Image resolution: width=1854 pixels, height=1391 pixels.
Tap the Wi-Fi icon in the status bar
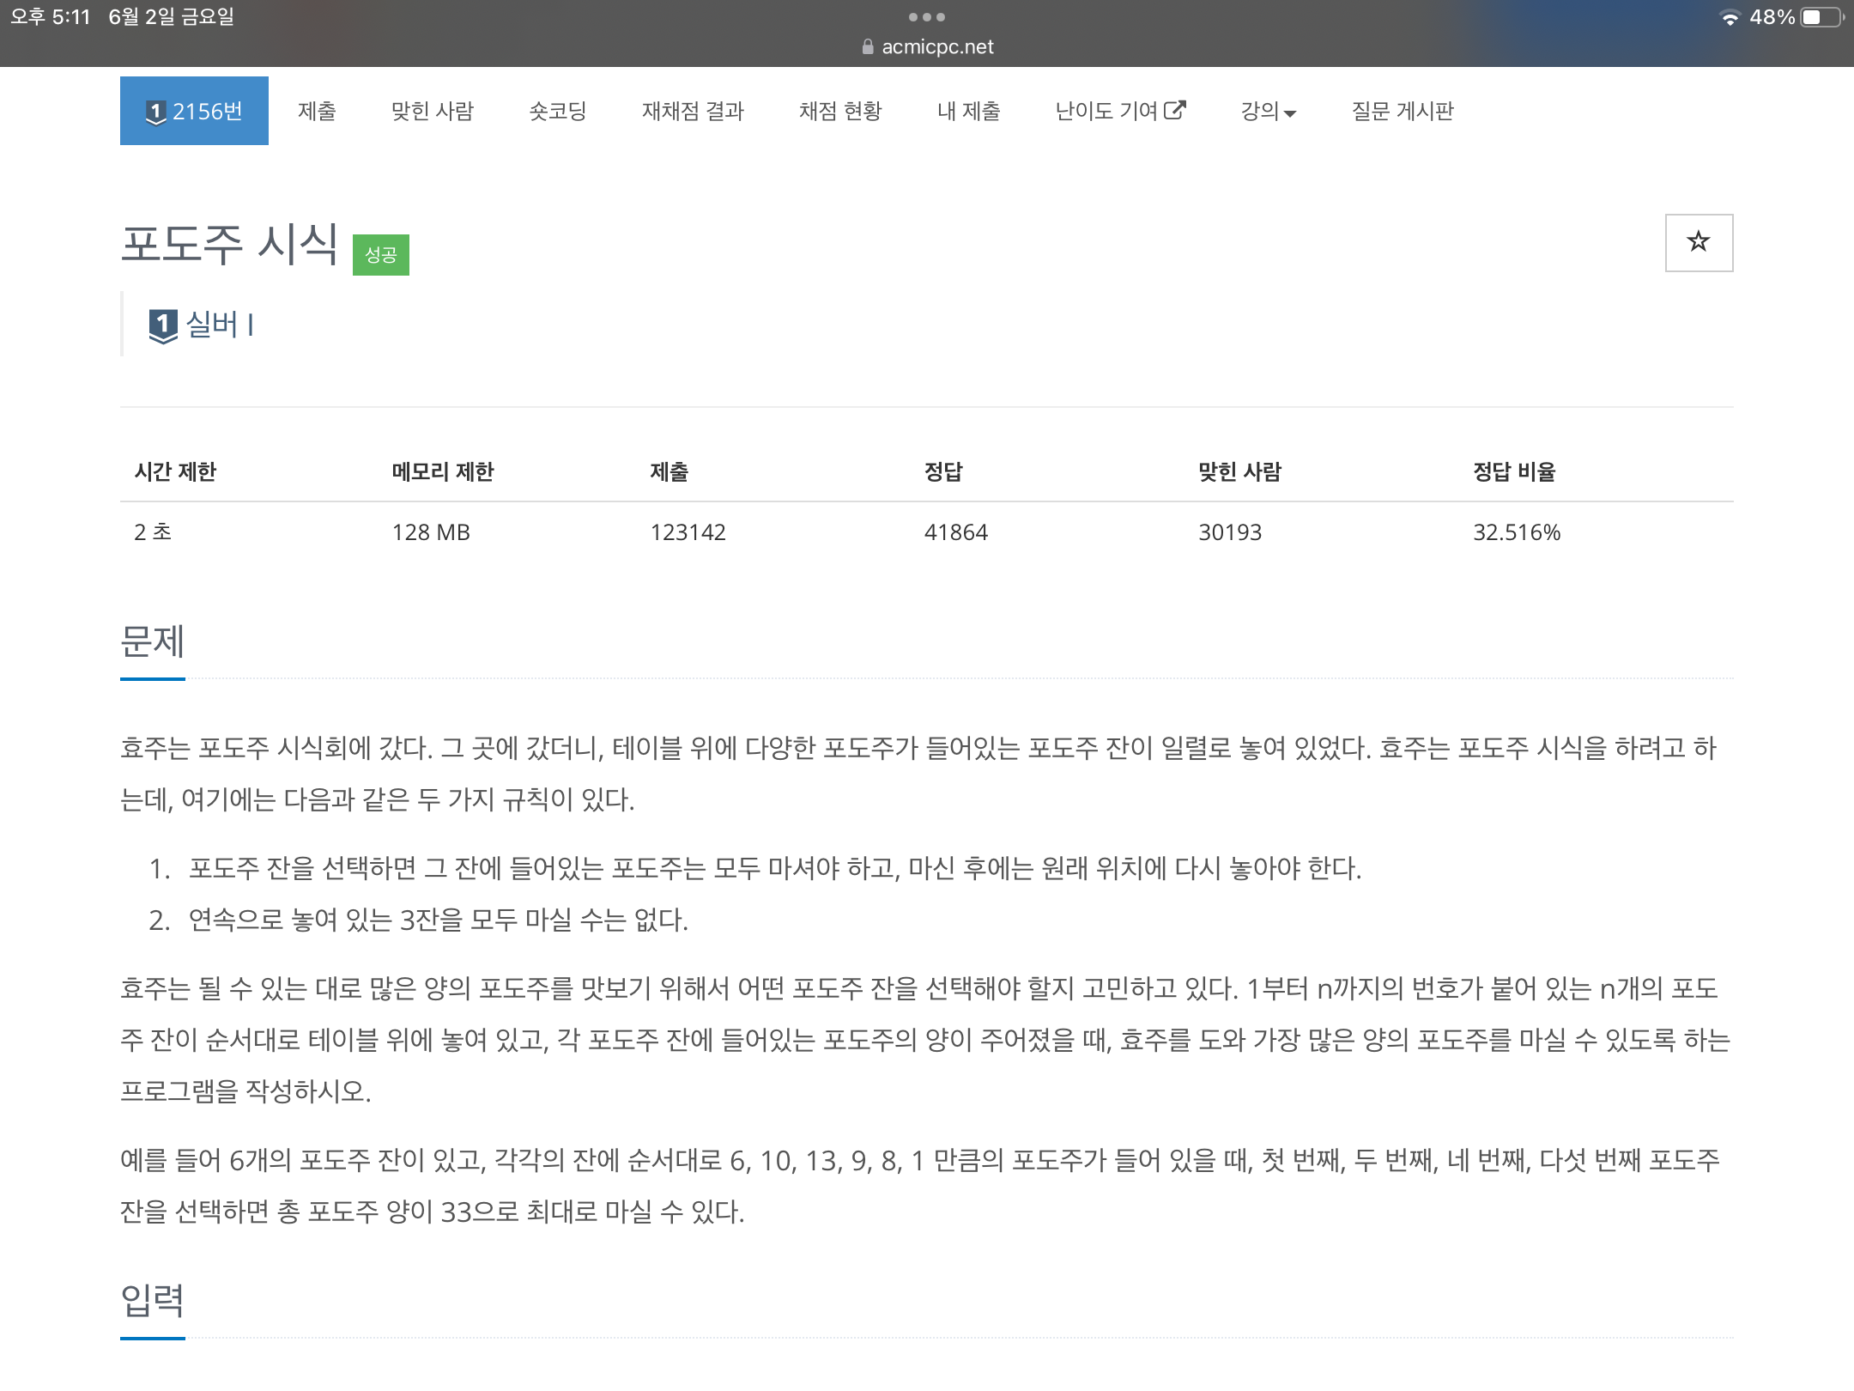click(x=1732, y=15)
